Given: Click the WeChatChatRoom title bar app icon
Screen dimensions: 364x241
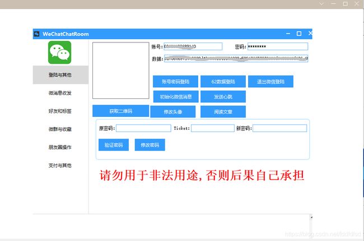Looking at the screenshot, I should [36, 34].
